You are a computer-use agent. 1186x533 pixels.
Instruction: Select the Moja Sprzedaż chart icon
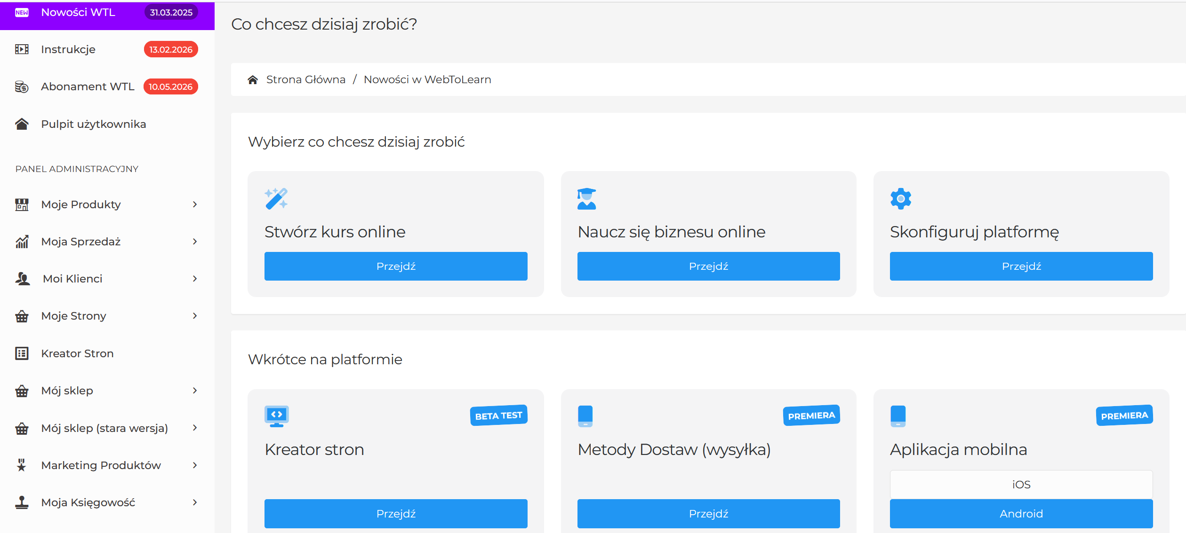[22, 241]
